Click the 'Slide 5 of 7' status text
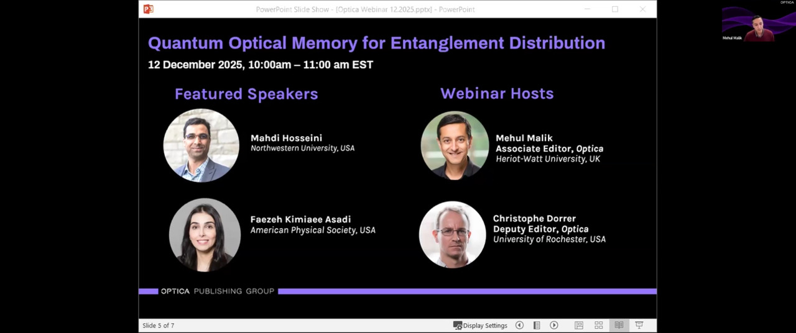Image resolution: width=796 pixels, height=333 pixels. pos(159,326)
